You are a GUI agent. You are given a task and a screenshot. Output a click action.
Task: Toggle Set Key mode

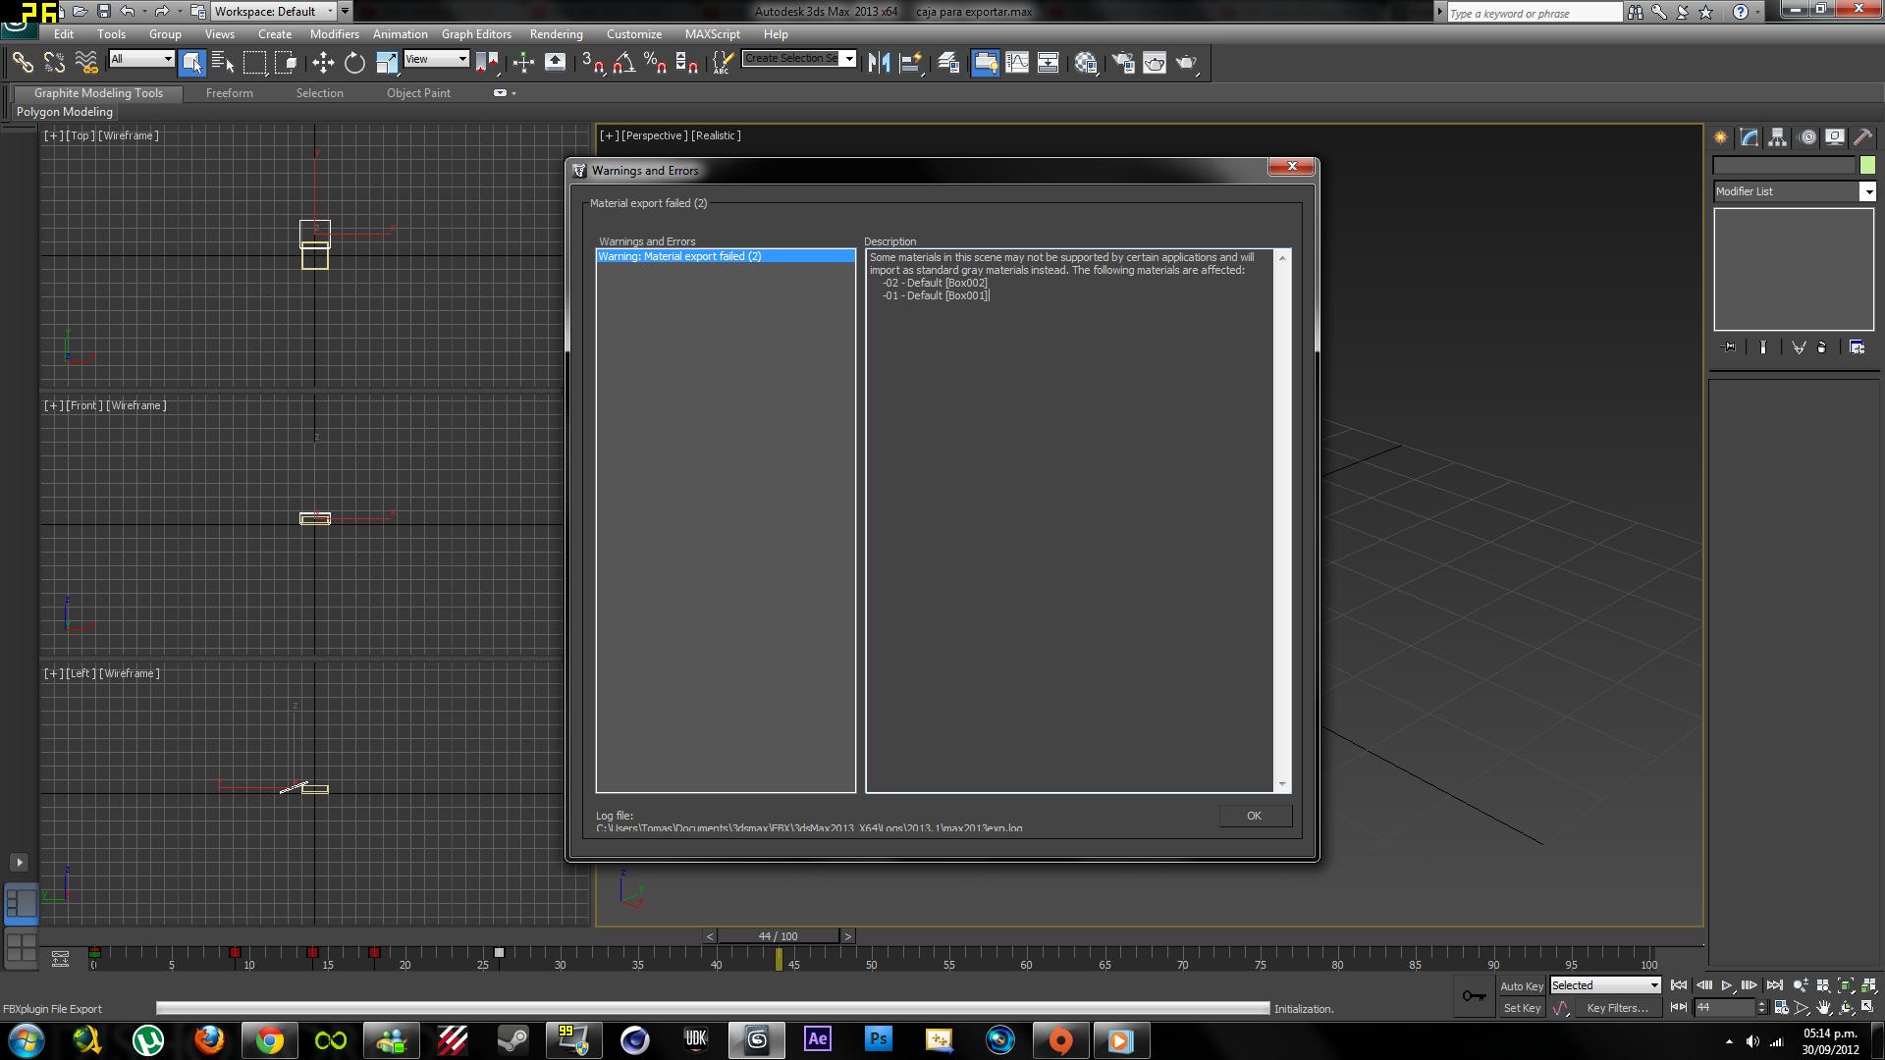(x=1521, y=1008)
